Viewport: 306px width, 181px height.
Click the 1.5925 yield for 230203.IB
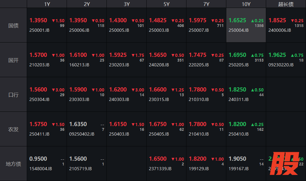point(118,55)
